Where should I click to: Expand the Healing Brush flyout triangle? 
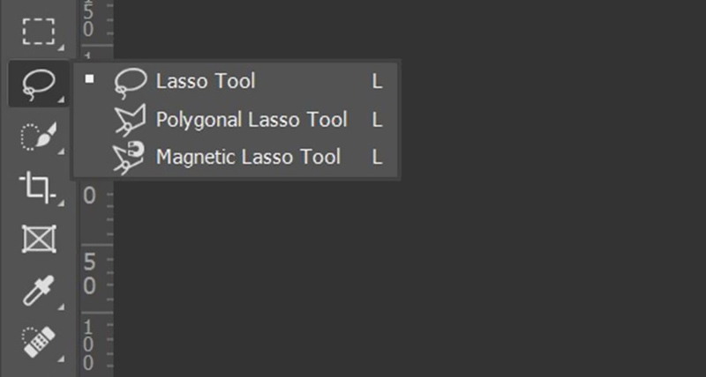(61, 359)
